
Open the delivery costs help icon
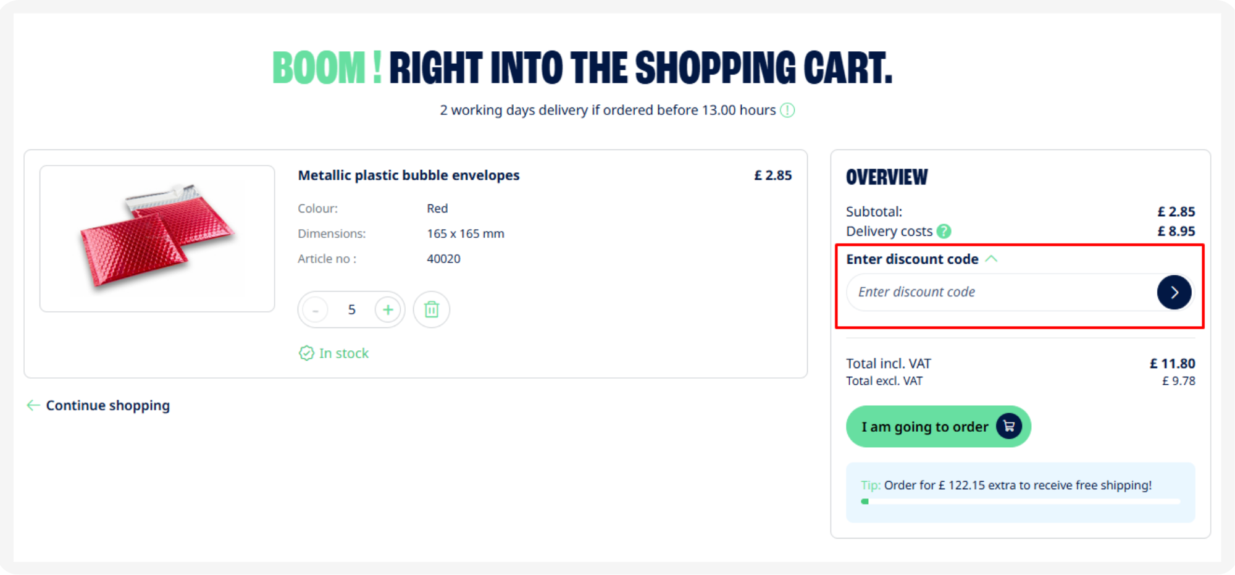[944, 231]
